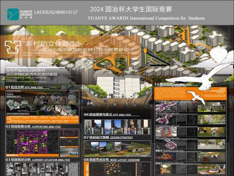Click the entry code LADKB202400019727
This screenshot has height=176, width=234.
coord(56,12)
